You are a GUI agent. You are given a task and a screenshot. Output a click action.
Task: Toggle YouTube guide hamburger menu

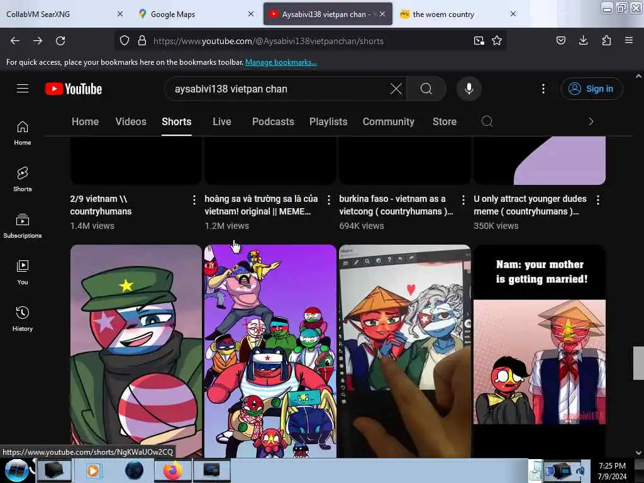point(23,89)
